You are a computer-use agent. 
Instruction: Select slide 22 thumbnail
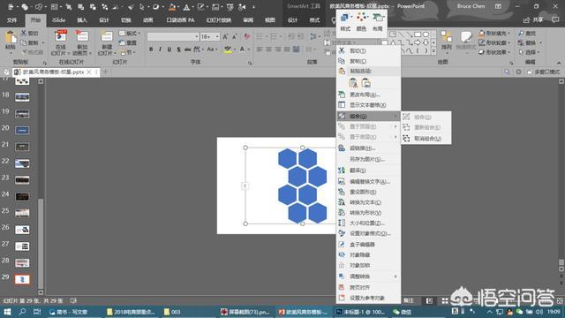click(22, 163)
